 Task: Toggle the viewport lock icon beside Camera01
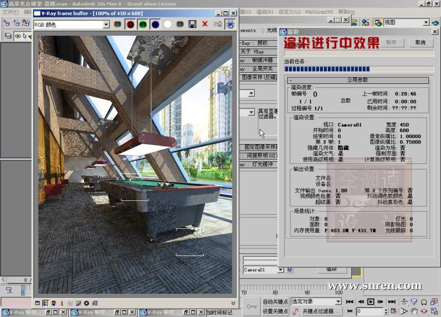pos(289,270)
